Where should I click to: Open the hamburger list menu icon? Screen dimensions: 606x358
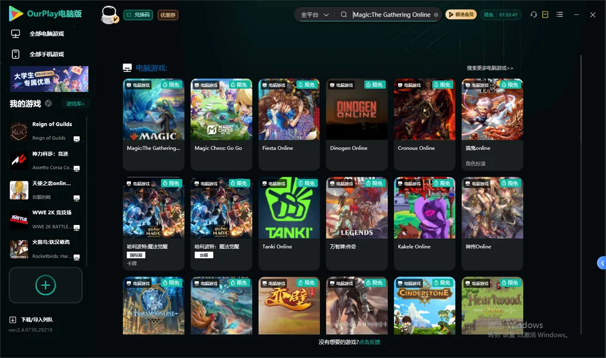559,15
